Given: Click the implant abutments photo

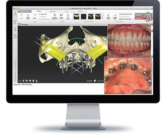Looking at the screenshot, I should tap(128, 76).
